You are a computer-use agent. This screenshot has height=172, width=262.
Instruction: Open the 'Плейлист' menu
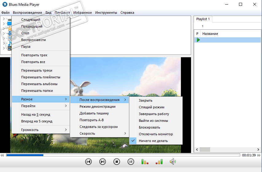(62, 13)
